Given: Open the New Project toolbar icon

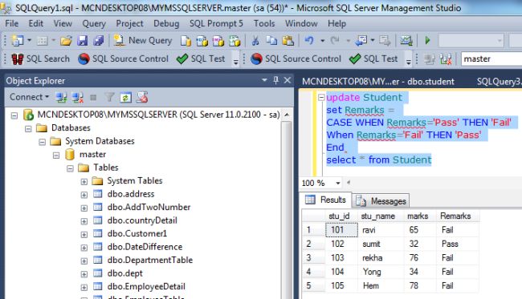Looking at the screenshot, I should click(x=17, y=41).
